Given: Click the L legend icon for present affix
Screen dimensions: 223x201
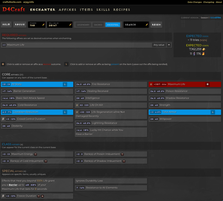Looking at the screenshot, I should point(66,64).
